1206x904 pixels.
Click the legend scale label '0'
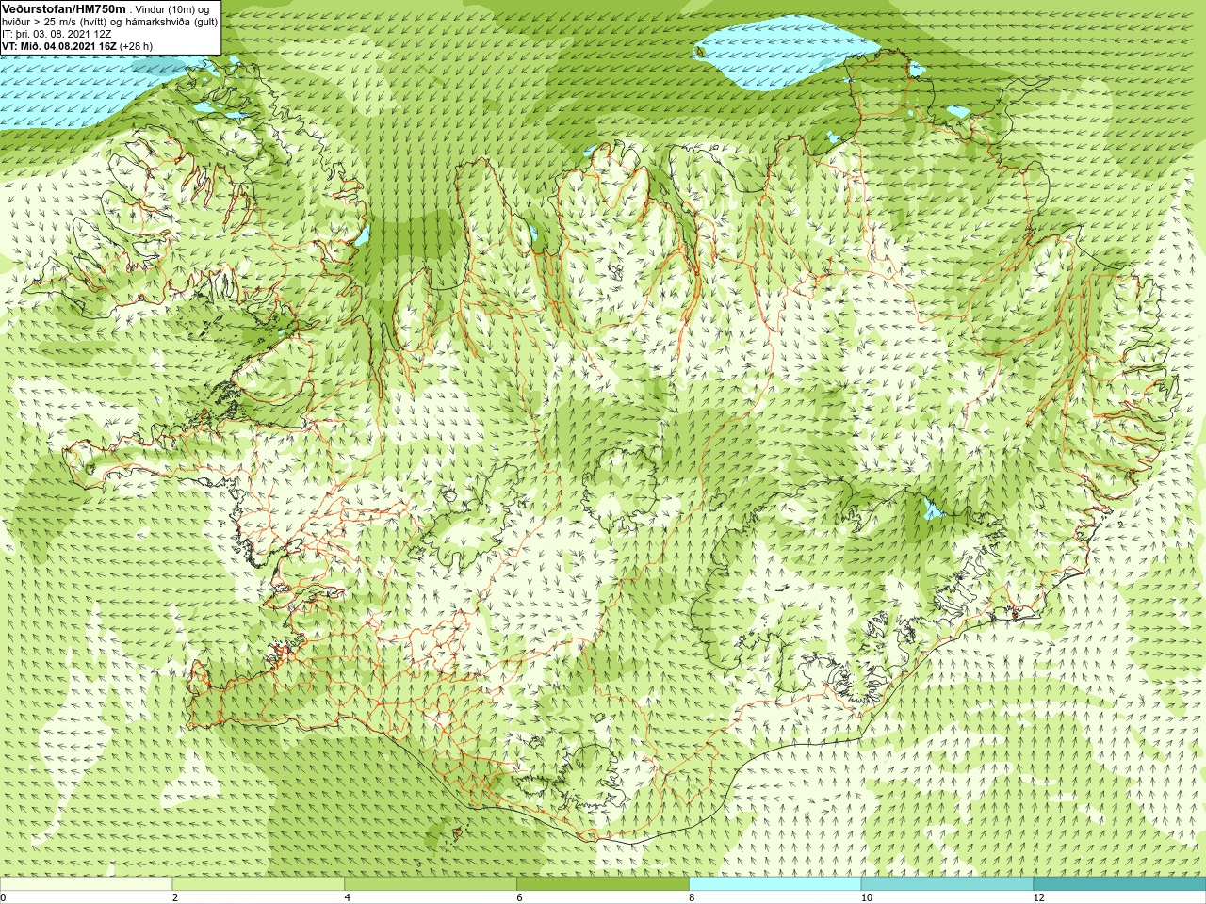click(4, 897)
